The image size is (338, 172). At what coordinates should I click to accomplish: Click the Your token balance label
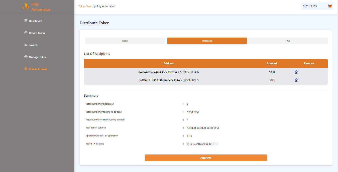tap(96, 128)
